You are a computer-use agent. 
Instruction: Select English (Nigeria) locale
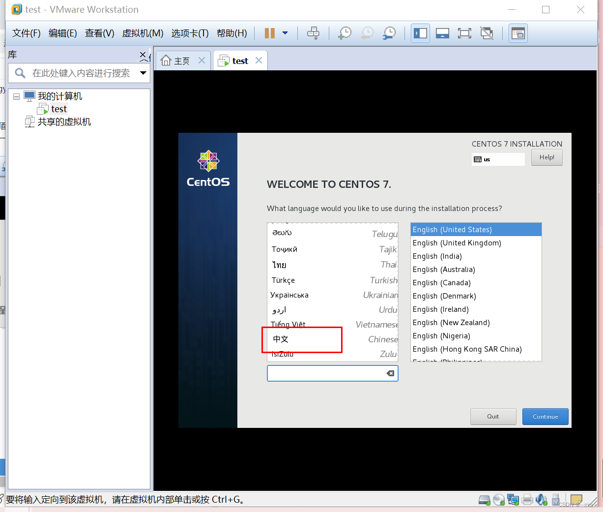[476, 336]
